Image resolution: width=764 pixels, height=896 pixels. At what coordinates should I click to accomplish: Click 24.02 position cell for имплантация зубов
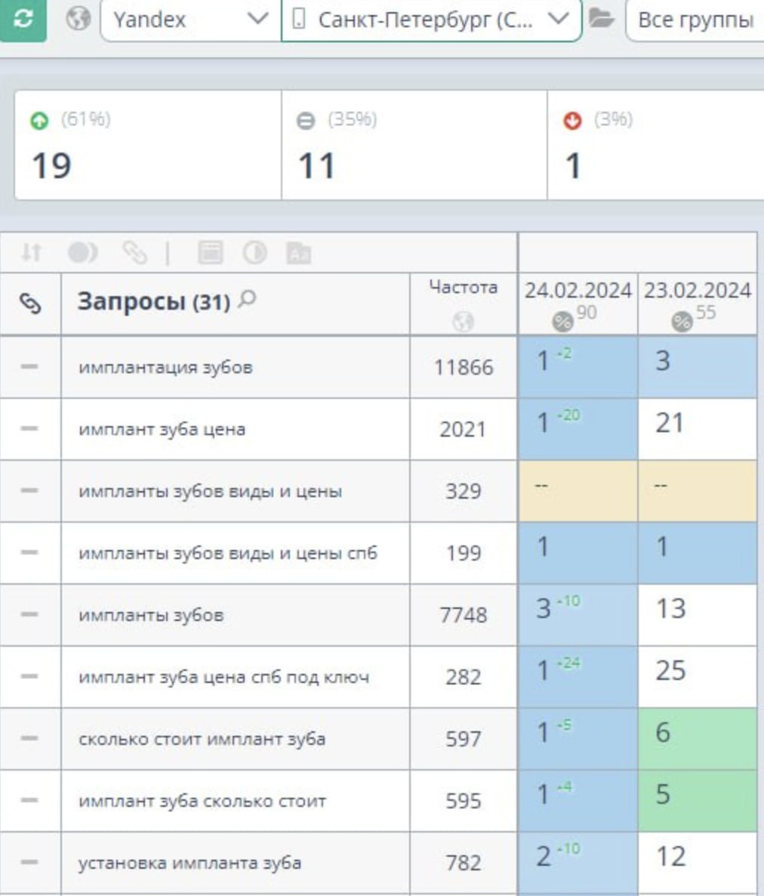(x=578, y=367)
